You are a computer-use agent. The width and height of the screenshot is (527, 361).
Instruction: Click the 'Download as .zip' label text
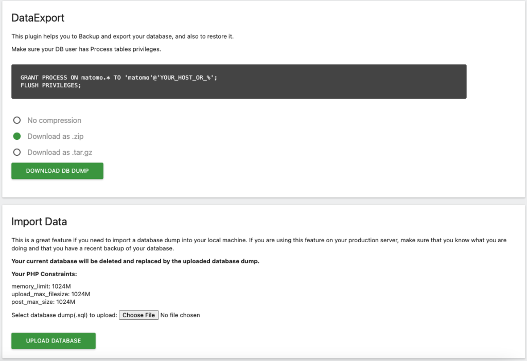click(55, 136)
